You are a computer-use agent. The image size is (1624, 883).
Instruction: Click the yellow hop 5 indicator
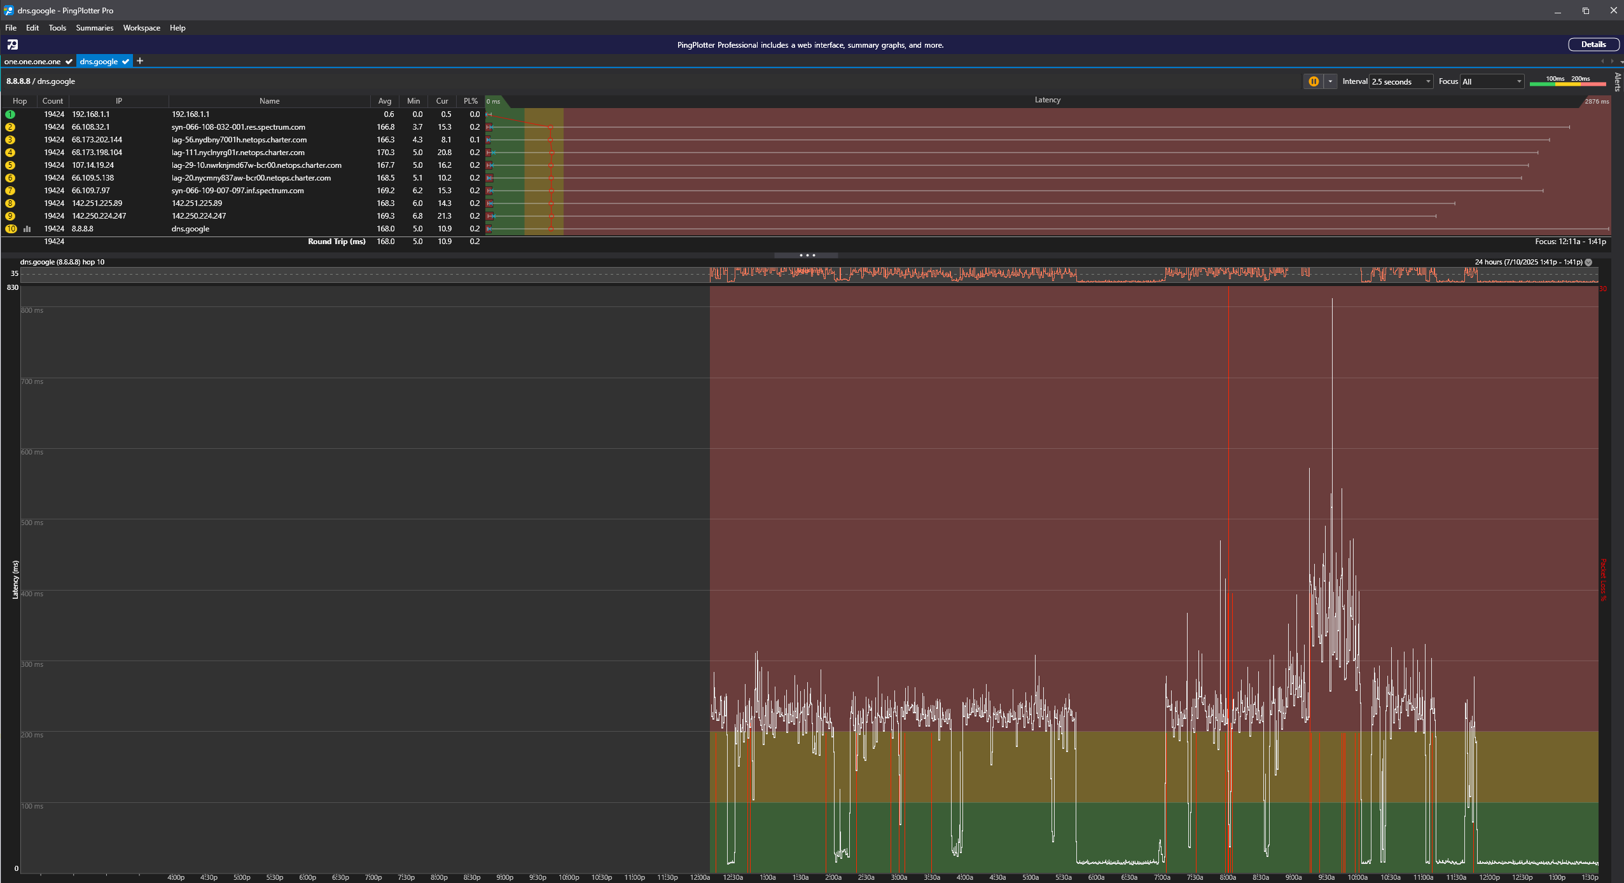(x=10, y=165)
